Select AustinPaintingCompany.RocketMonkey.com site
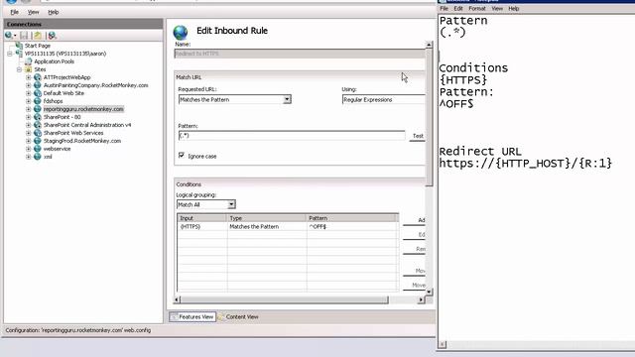Screen dimensions: 635x357 [x=95, y=85]
